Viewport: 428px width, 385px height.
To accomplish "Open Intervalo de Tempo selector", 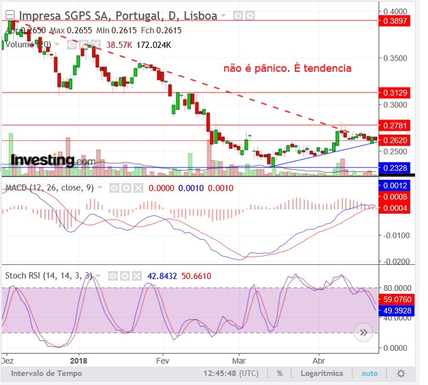I will (x=46, y=373).
